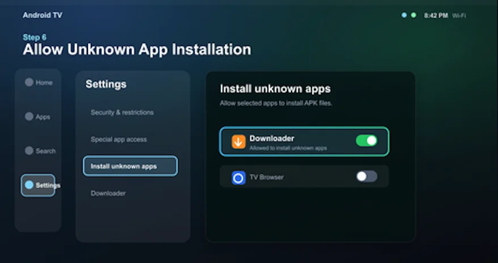Click the Downloader app name in the panel
The height and width of the screenshot is (263, 498).
(272, 138)
